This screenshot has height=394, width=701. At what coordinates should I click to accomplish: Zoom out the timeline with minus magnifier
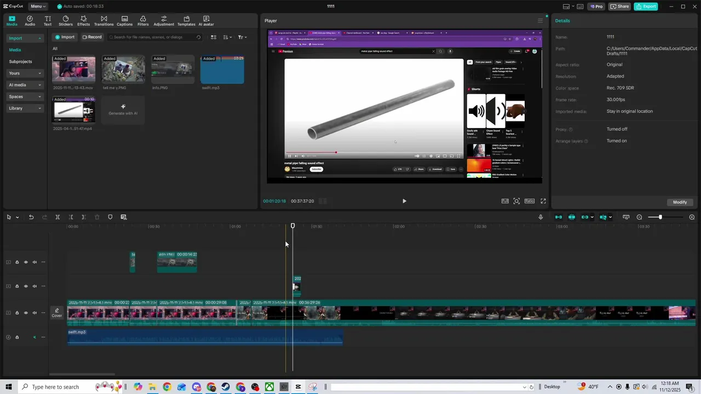point(639,217)
